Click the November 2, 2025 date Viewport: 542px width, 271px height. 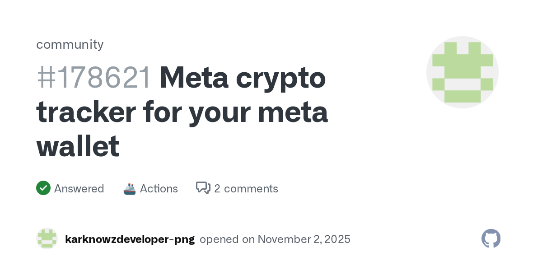(304, 239)
